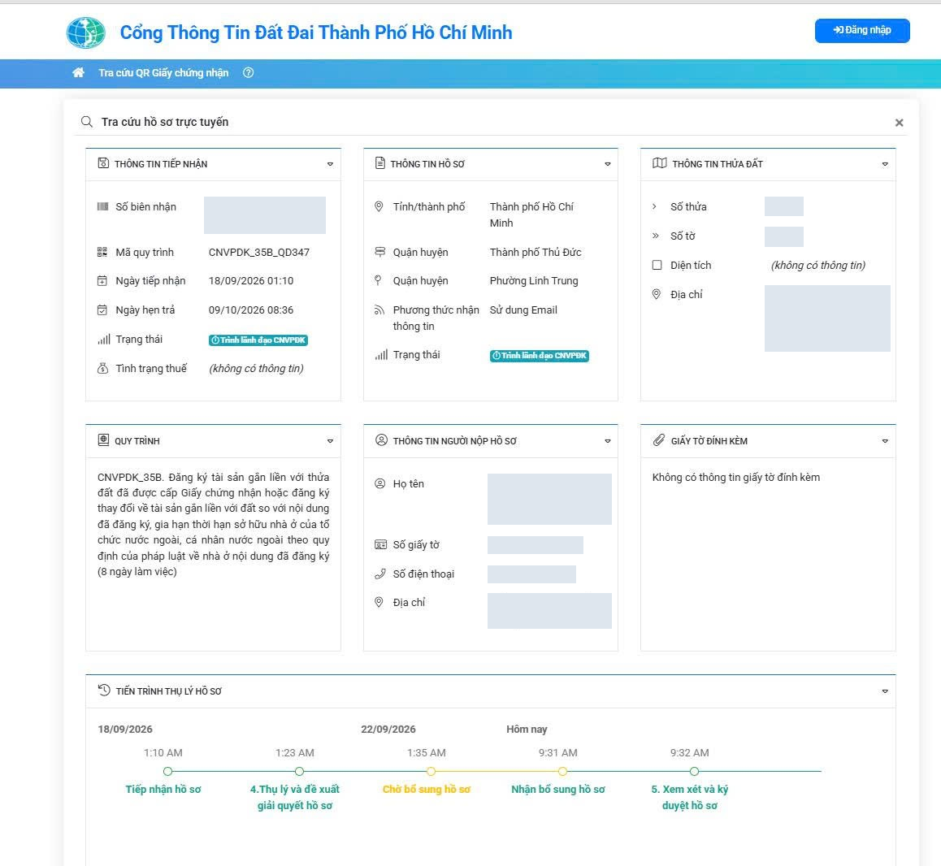Click the search magnifier icon
This screenshot has width=941, height=866.
87,122
